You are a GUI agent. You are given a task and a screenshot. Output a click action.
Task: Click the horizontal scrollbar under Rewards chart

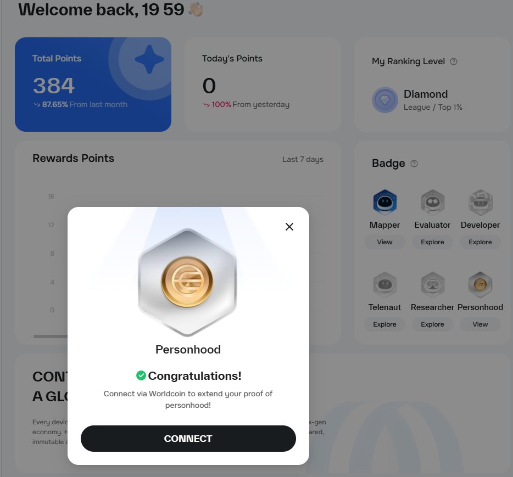[x=51, y=336]
